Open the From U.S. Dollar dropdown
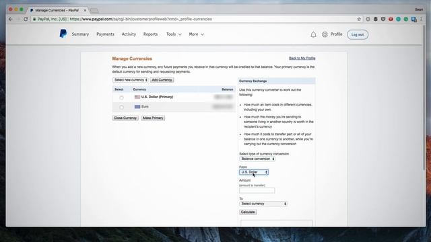This screenshot has width=431, height=242. tap(254, 172)
